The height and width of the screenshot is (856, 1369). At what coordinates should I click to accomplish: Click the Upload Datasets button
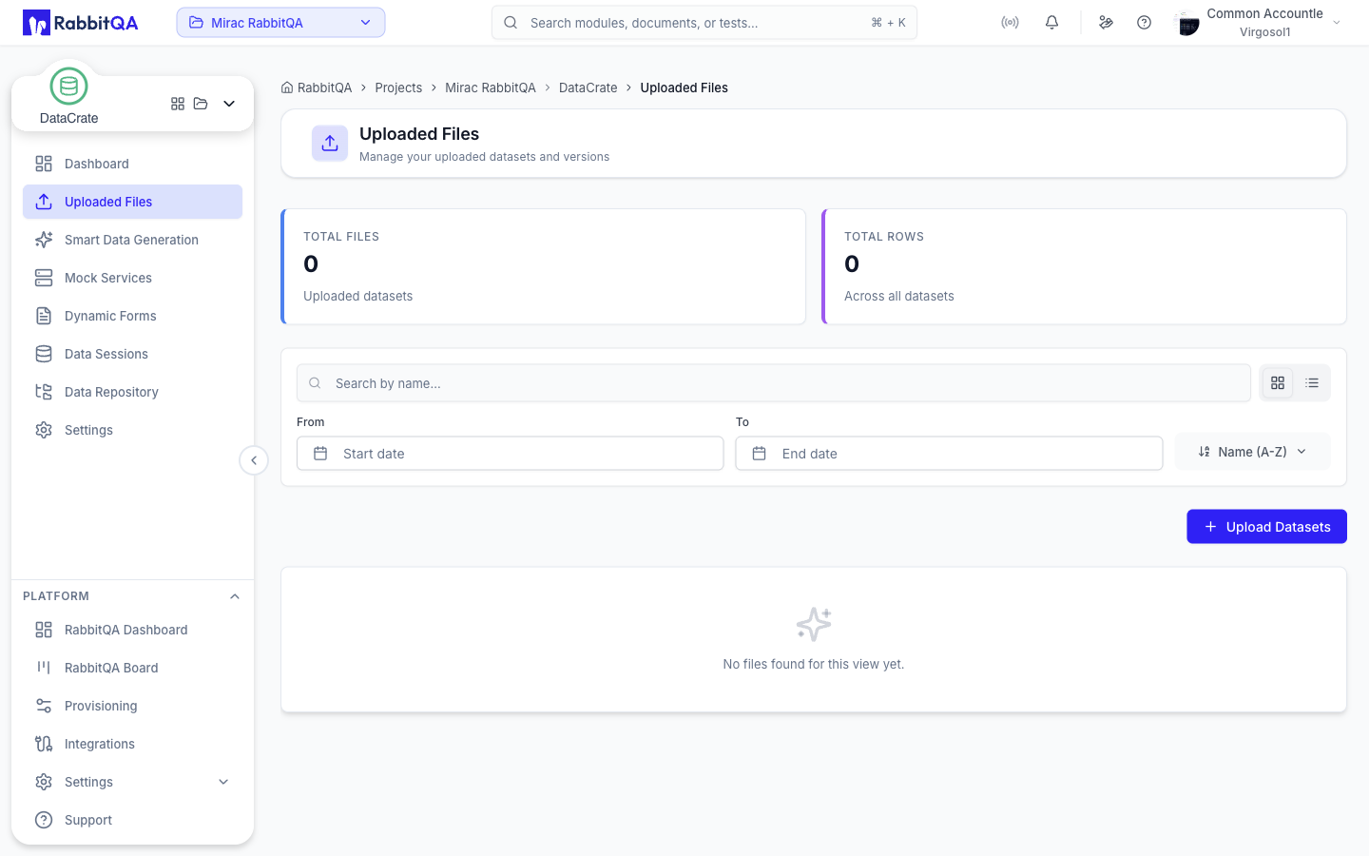[x=1267, y=527]
